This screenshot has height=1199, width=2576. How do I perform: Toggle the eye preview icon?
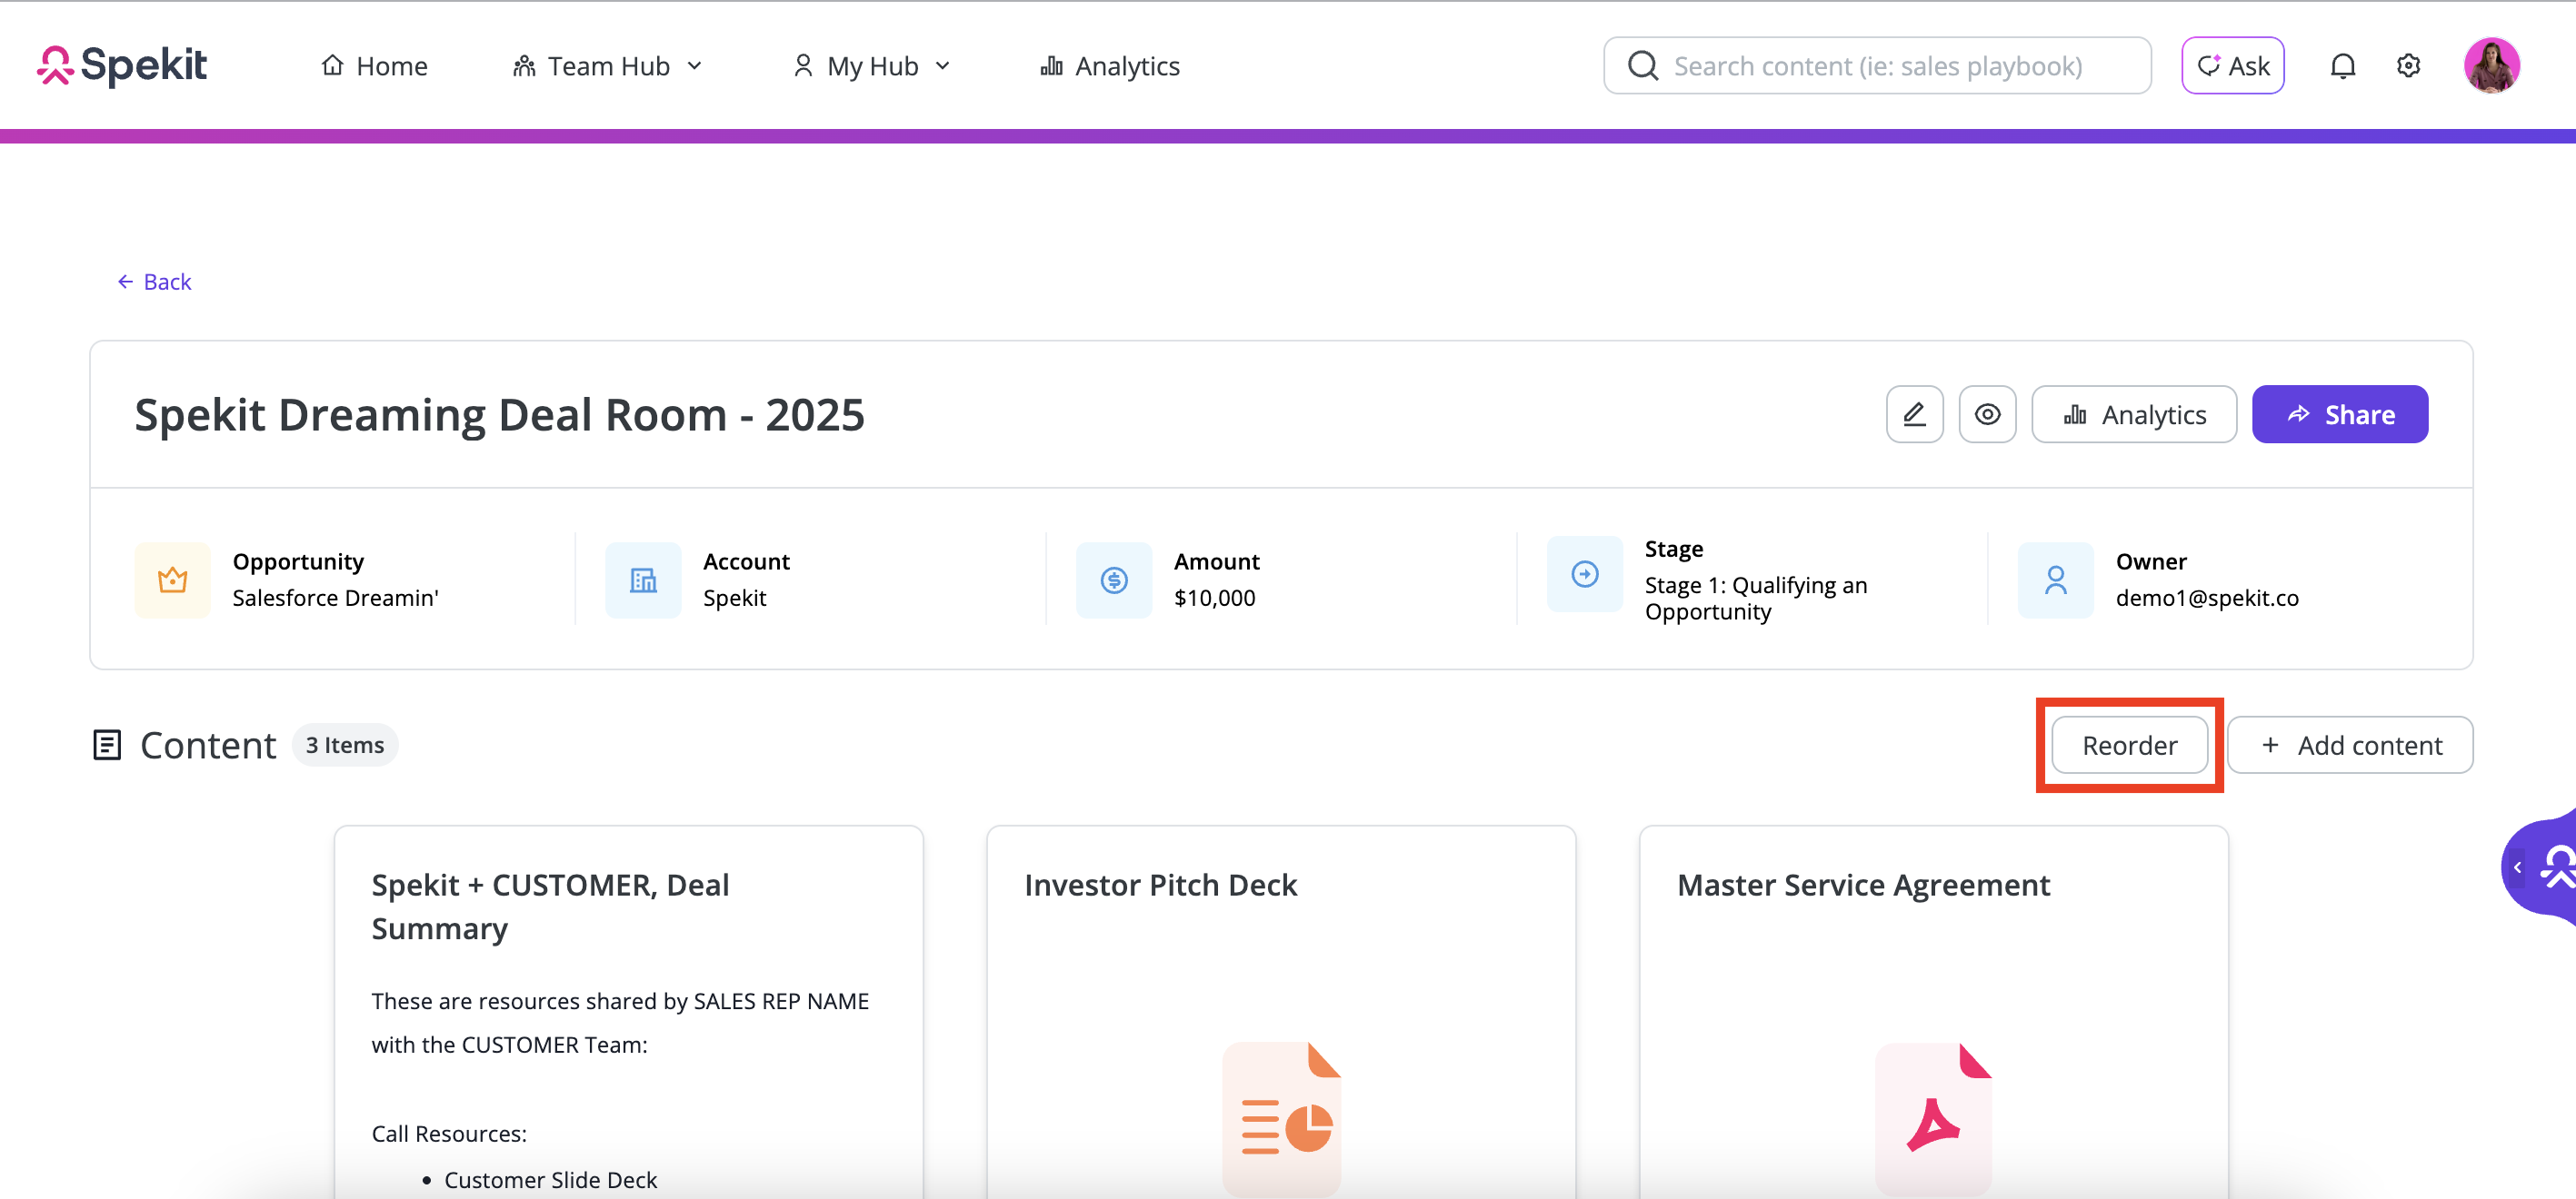1987,414
